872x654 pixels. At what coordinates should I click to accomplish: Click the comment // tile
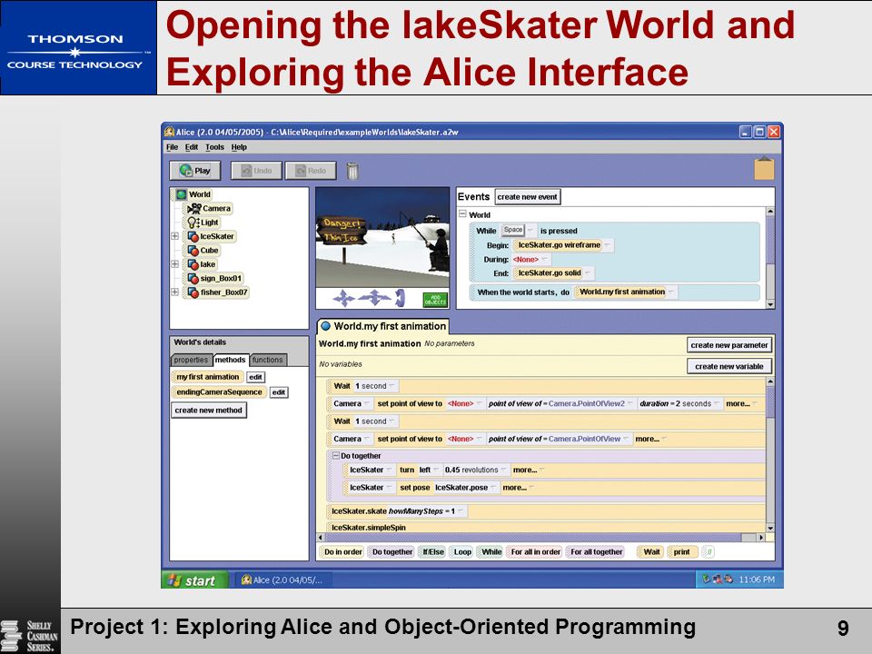[708, 551]
